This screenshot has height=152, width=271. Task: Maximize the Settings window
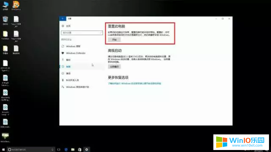point(223,19)
